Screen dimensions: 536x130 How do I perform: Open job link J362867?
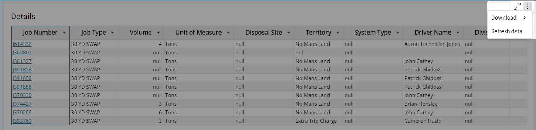(22, 53)
